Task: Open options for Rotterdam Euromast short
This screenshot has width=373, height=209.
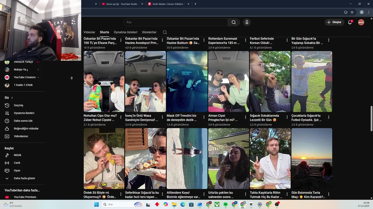Action: (x=246, y=40)
